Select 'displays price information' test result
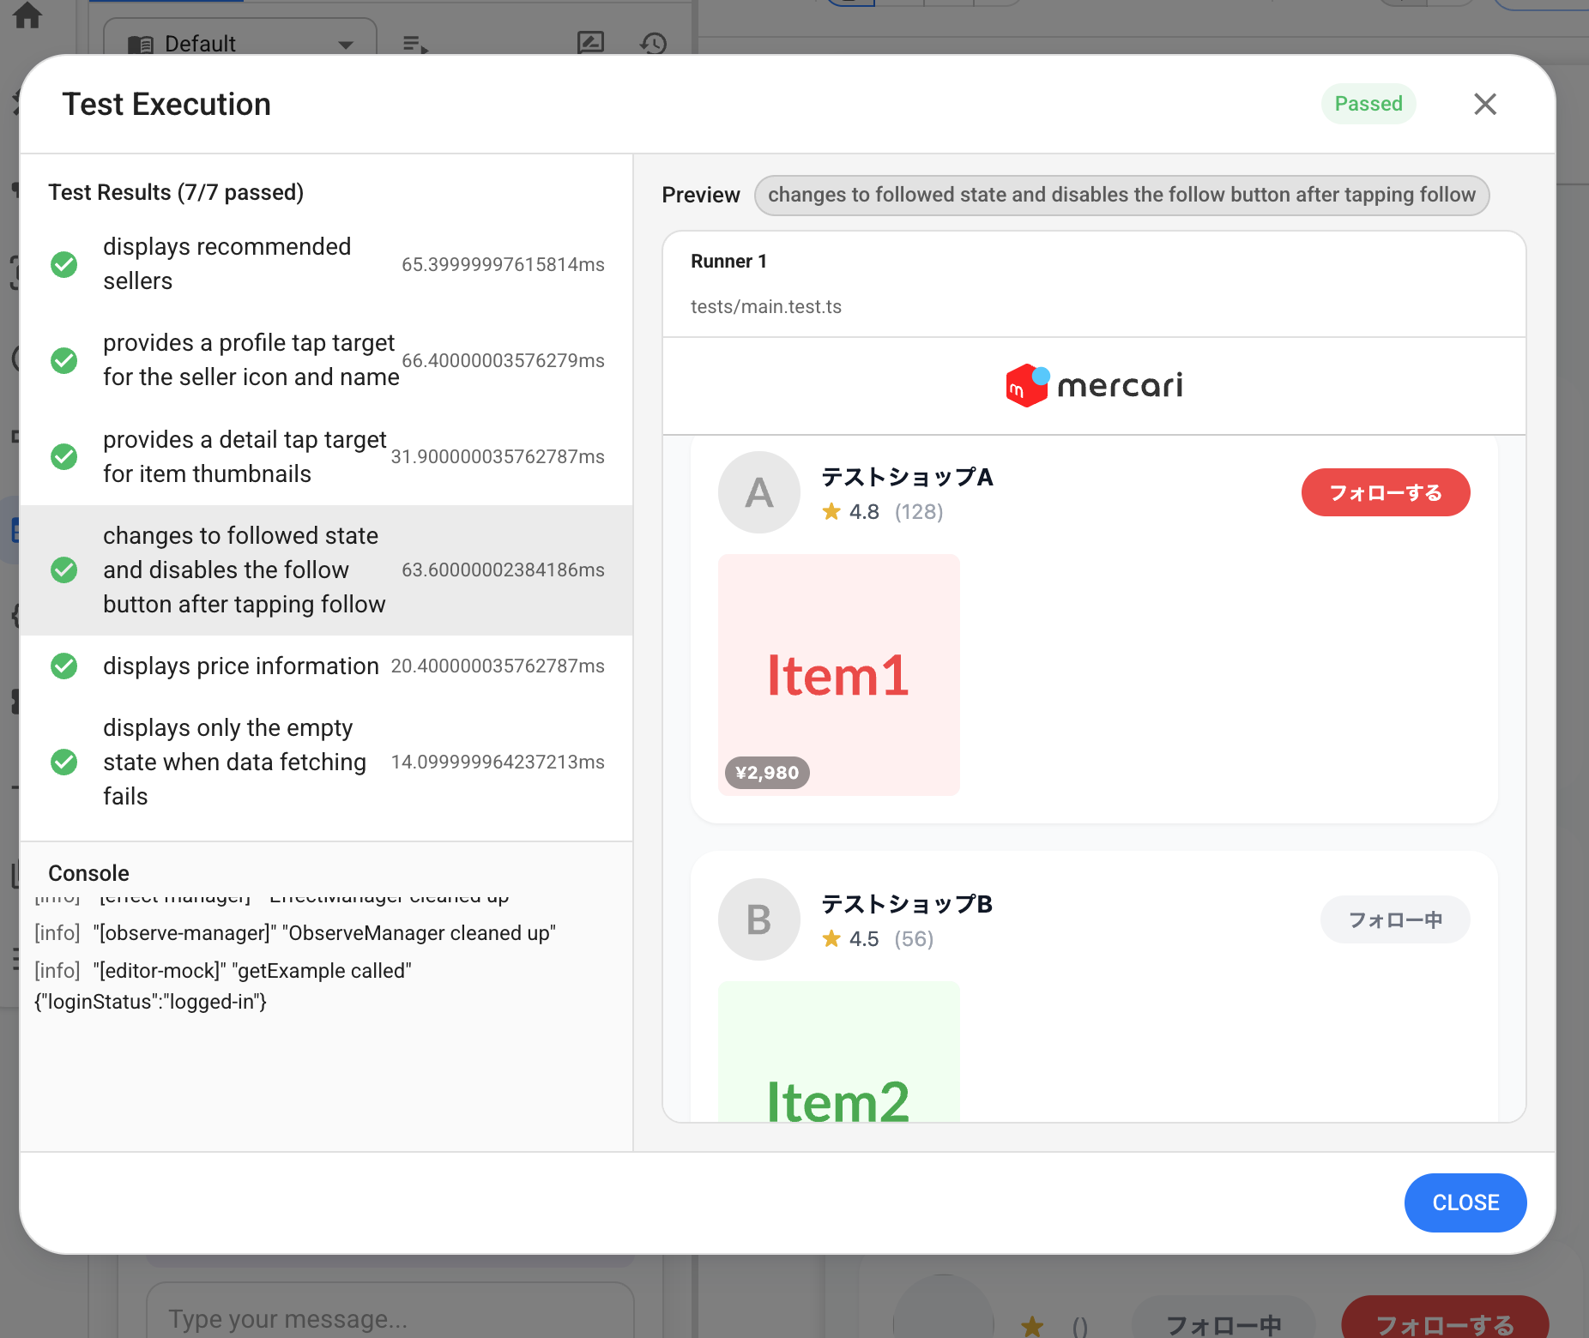Viewport: 1589px width, 1338px height. pos(326,666)
